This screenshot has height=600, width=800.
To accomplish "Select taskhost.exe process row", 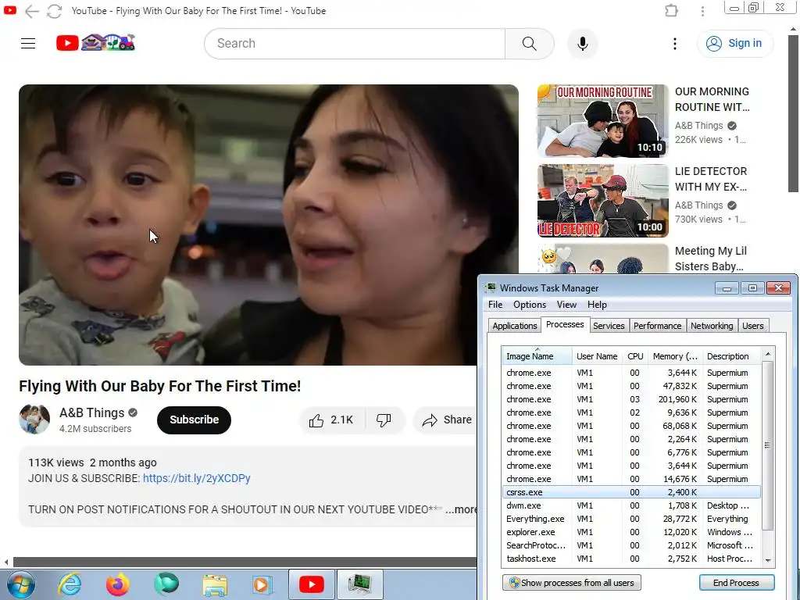I will [x=631, y=559].
